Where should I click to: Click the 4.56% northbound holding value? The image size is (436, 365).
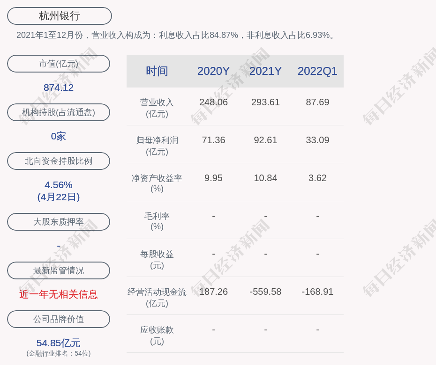[x=59, y=185]
